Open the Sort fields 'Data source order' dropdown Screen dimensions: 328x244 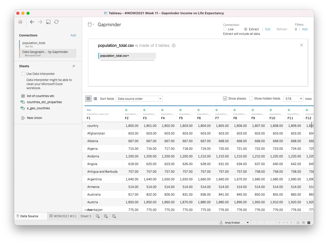click(139, 99)
